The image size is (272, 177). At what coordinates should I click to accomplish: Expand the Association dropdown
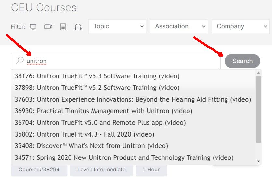click(x=179, y=26)
